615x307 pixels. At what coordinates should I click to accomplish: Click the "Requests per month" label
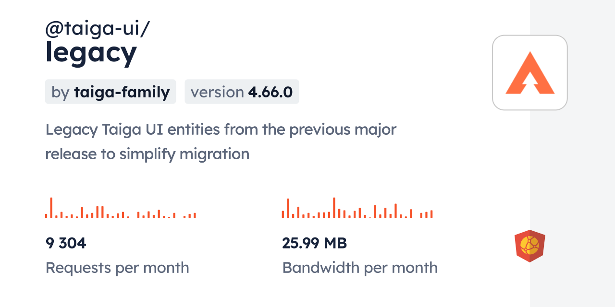pyautogui.click(x=117, y=268)
